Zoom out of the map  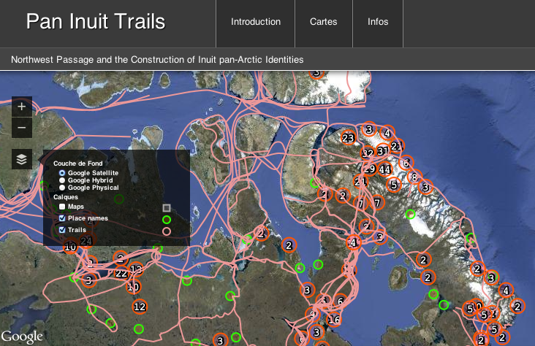(22, 128)
